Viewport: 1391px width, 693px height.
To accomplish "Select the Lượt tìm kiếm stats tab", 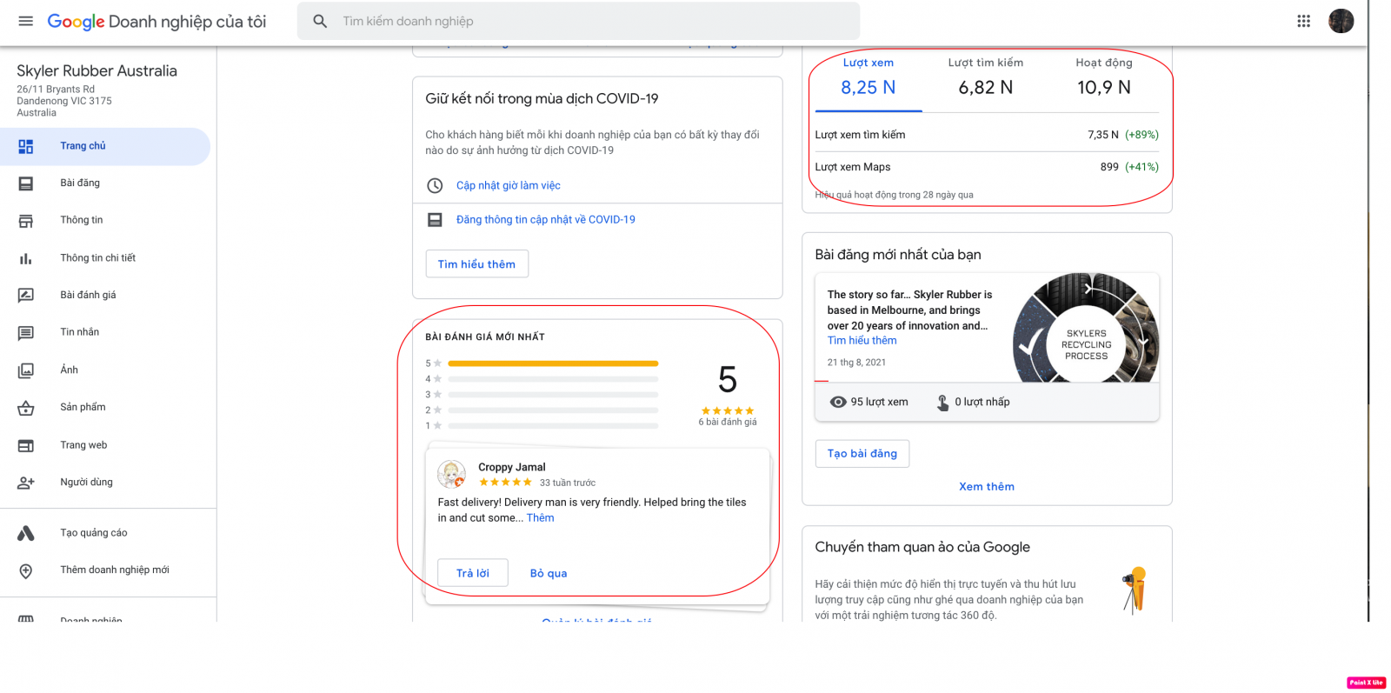I will point(986,78).
